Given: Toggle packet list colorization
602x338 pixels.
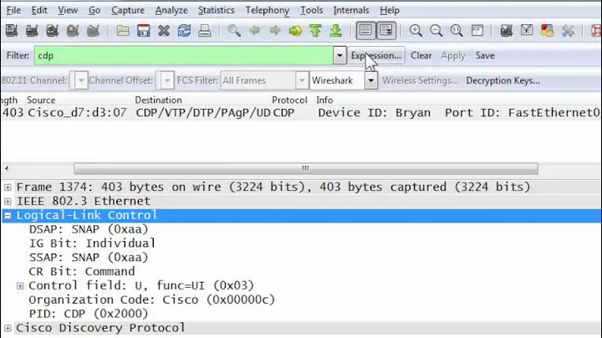Looking at the screenshot, I should click(x=365, y=30).
